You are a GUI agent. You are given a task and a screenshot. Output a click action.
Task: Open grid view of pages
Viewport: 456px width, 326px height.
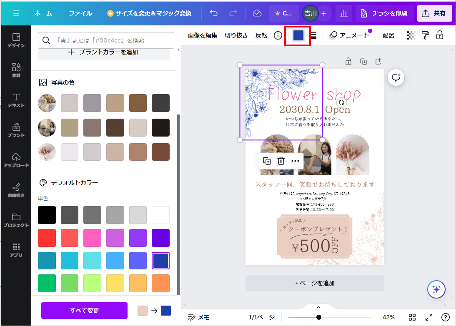point(412,317)
